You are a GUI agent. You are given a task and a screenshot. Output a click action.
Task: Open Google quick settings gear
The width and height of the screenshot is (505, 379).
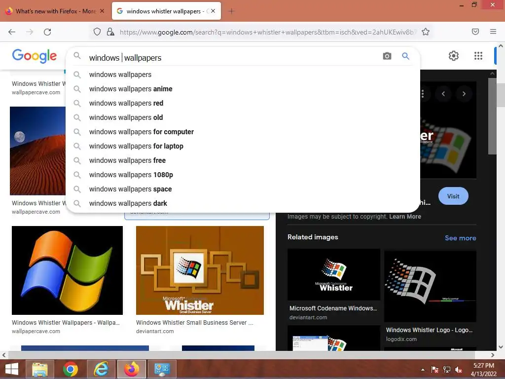pos(454,56)
